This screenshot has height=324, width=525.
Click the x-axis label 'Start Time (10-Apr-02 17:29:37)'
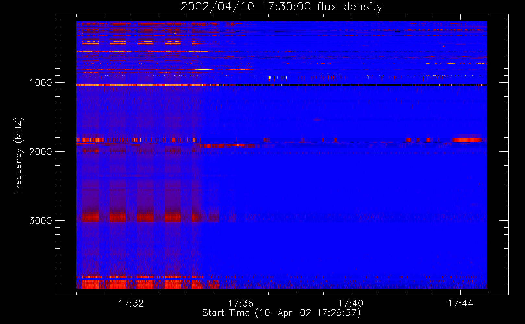(281, 313)
